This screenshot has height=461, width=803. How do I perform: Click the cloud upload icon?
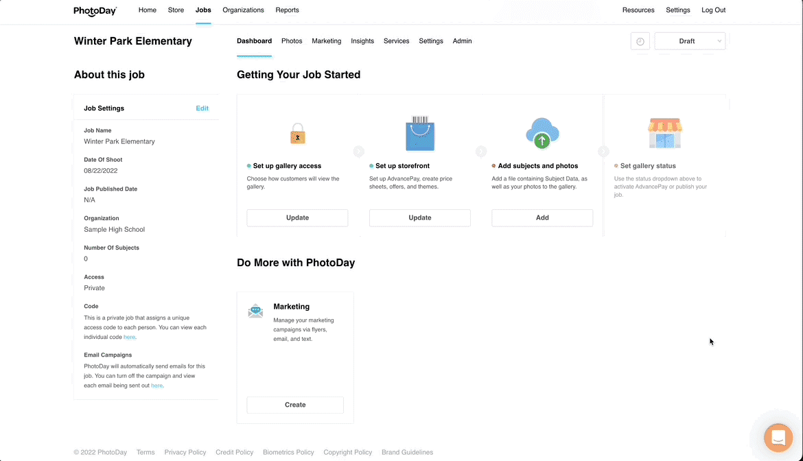[x=542, y=133]
